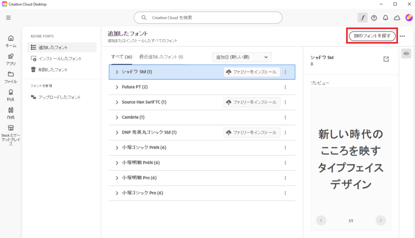Image resolution: width=415 pixels, height=238 pixels.
Task: Expand 小塚ゴシック Pr6N family
Action: [117, 148]
